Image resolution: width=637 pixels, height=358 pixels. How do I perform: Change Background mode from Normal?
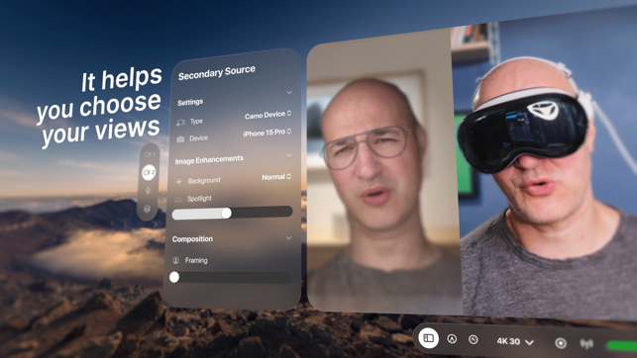tap(276, 177)
